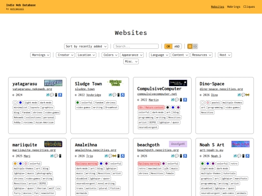The image size is (262, 196).
Task: Select the AND filter mode
Action: (177, 46)
